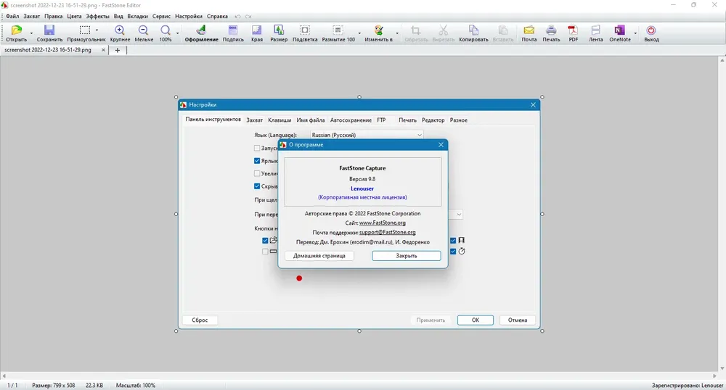
Task: Click Отмена in the Настройки dialog
Action: point(518,320)
